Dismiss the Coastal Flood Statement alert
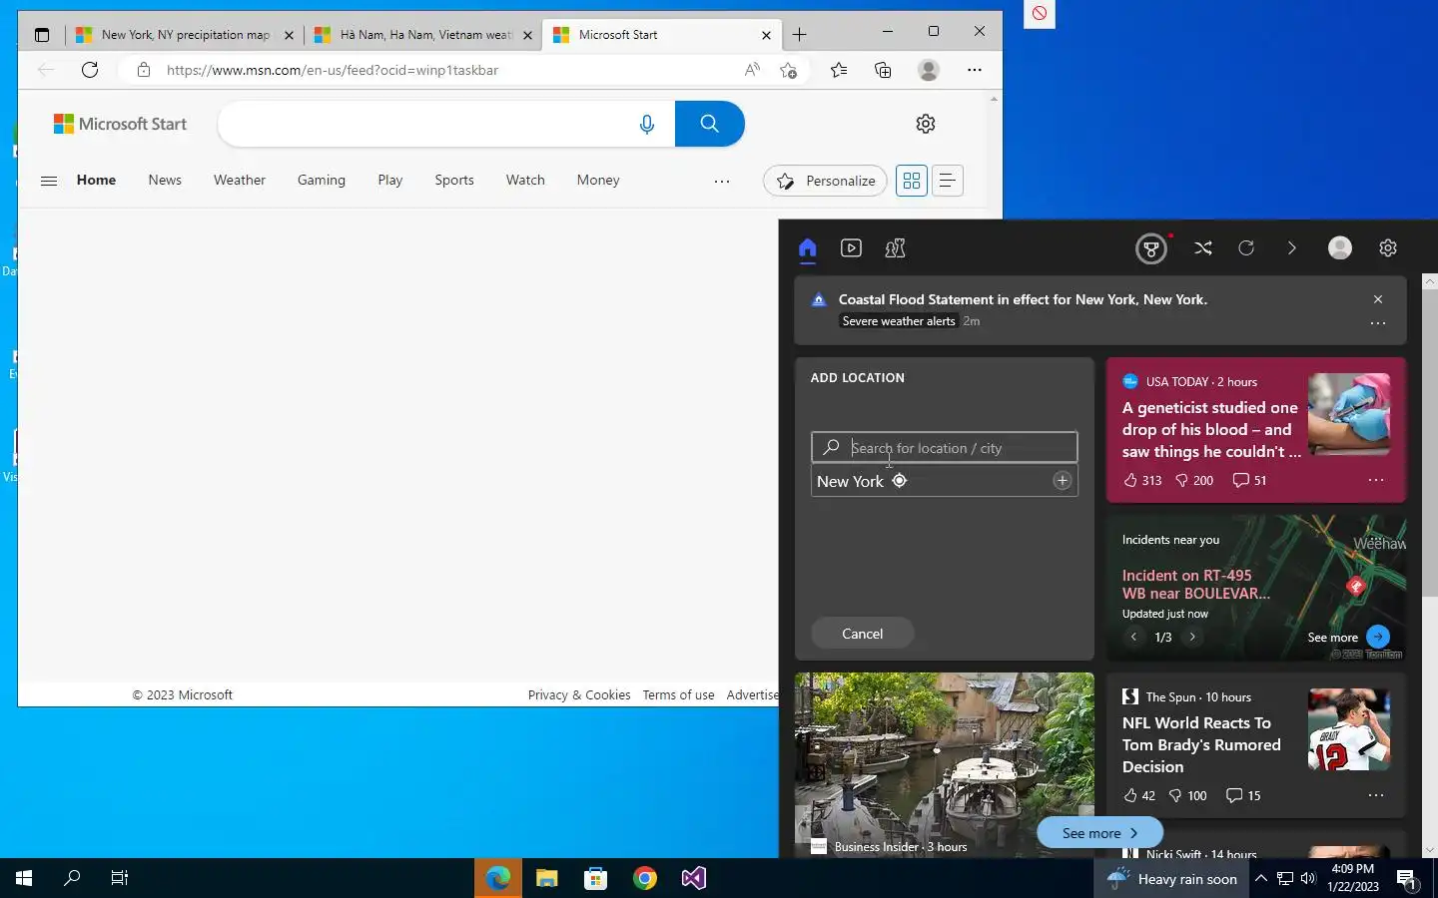Image resolution: width=1438 pixels, height=898 pixels. 1378,299
